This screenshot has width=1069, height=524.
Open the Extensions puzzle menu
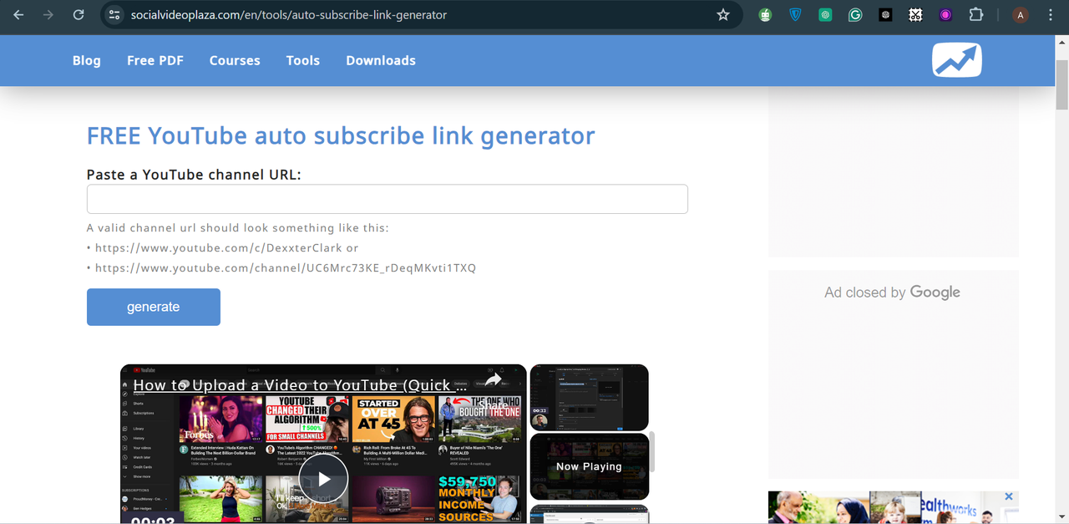(975, 15)
